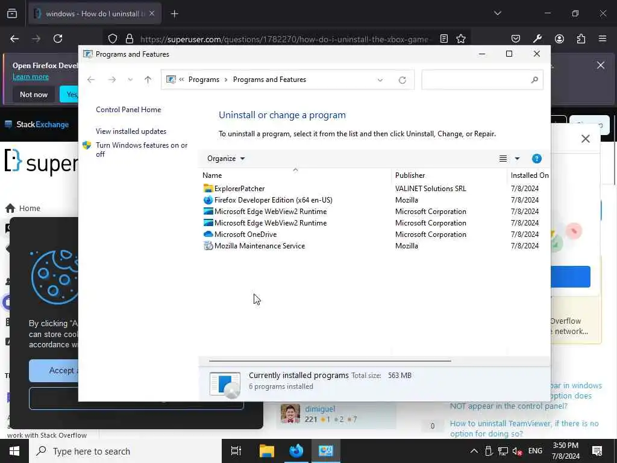
Task: Open the StackExchange logo menu
Action: pos(37,124)
